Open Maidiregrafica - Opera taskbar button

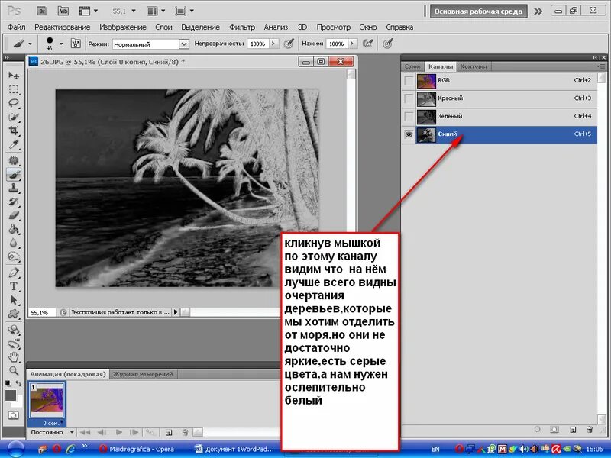click(x=137, y=449)
